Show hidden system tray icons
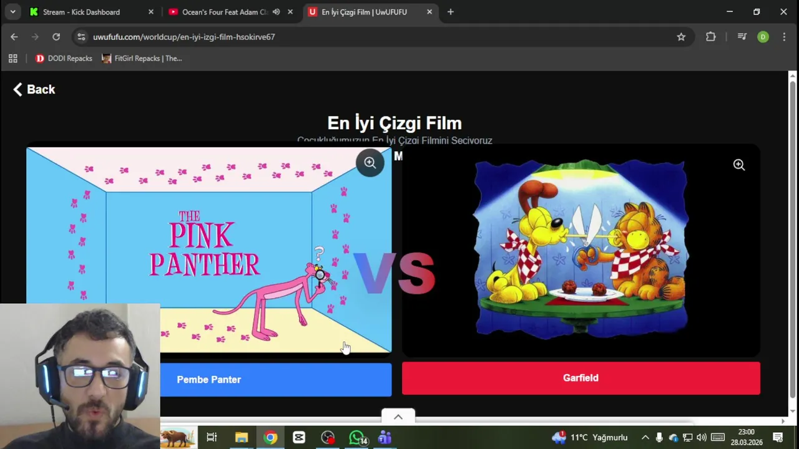This screenshot has height=449, width=799. click(x=645, y=438)
